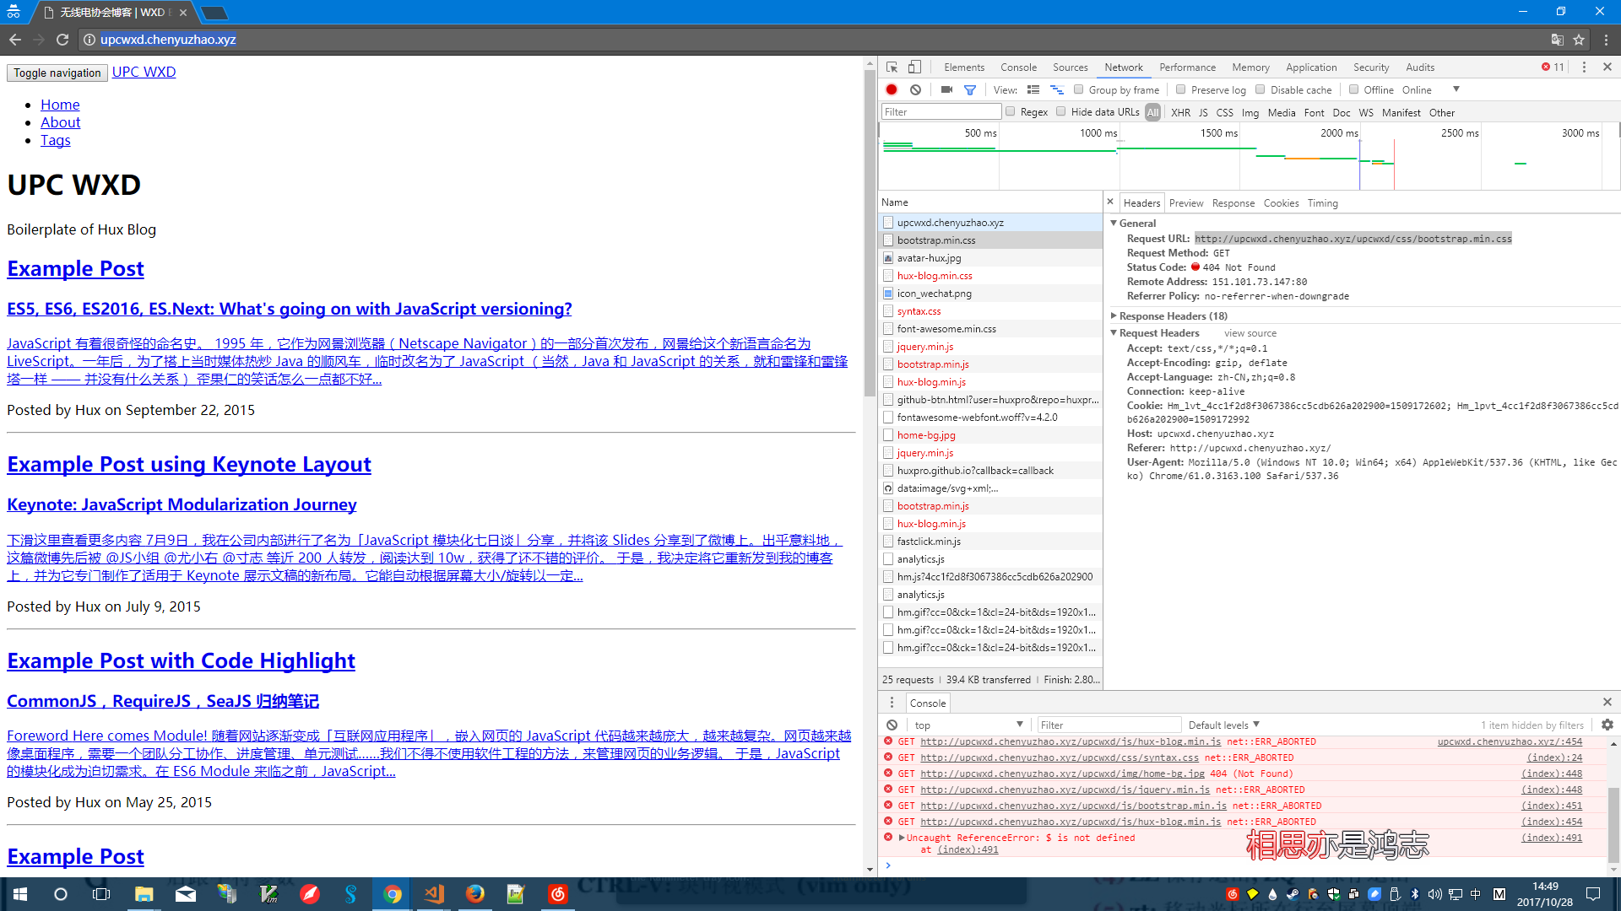
Task: Click the capture screenshots camera icon
Action: tap(946, 89)
